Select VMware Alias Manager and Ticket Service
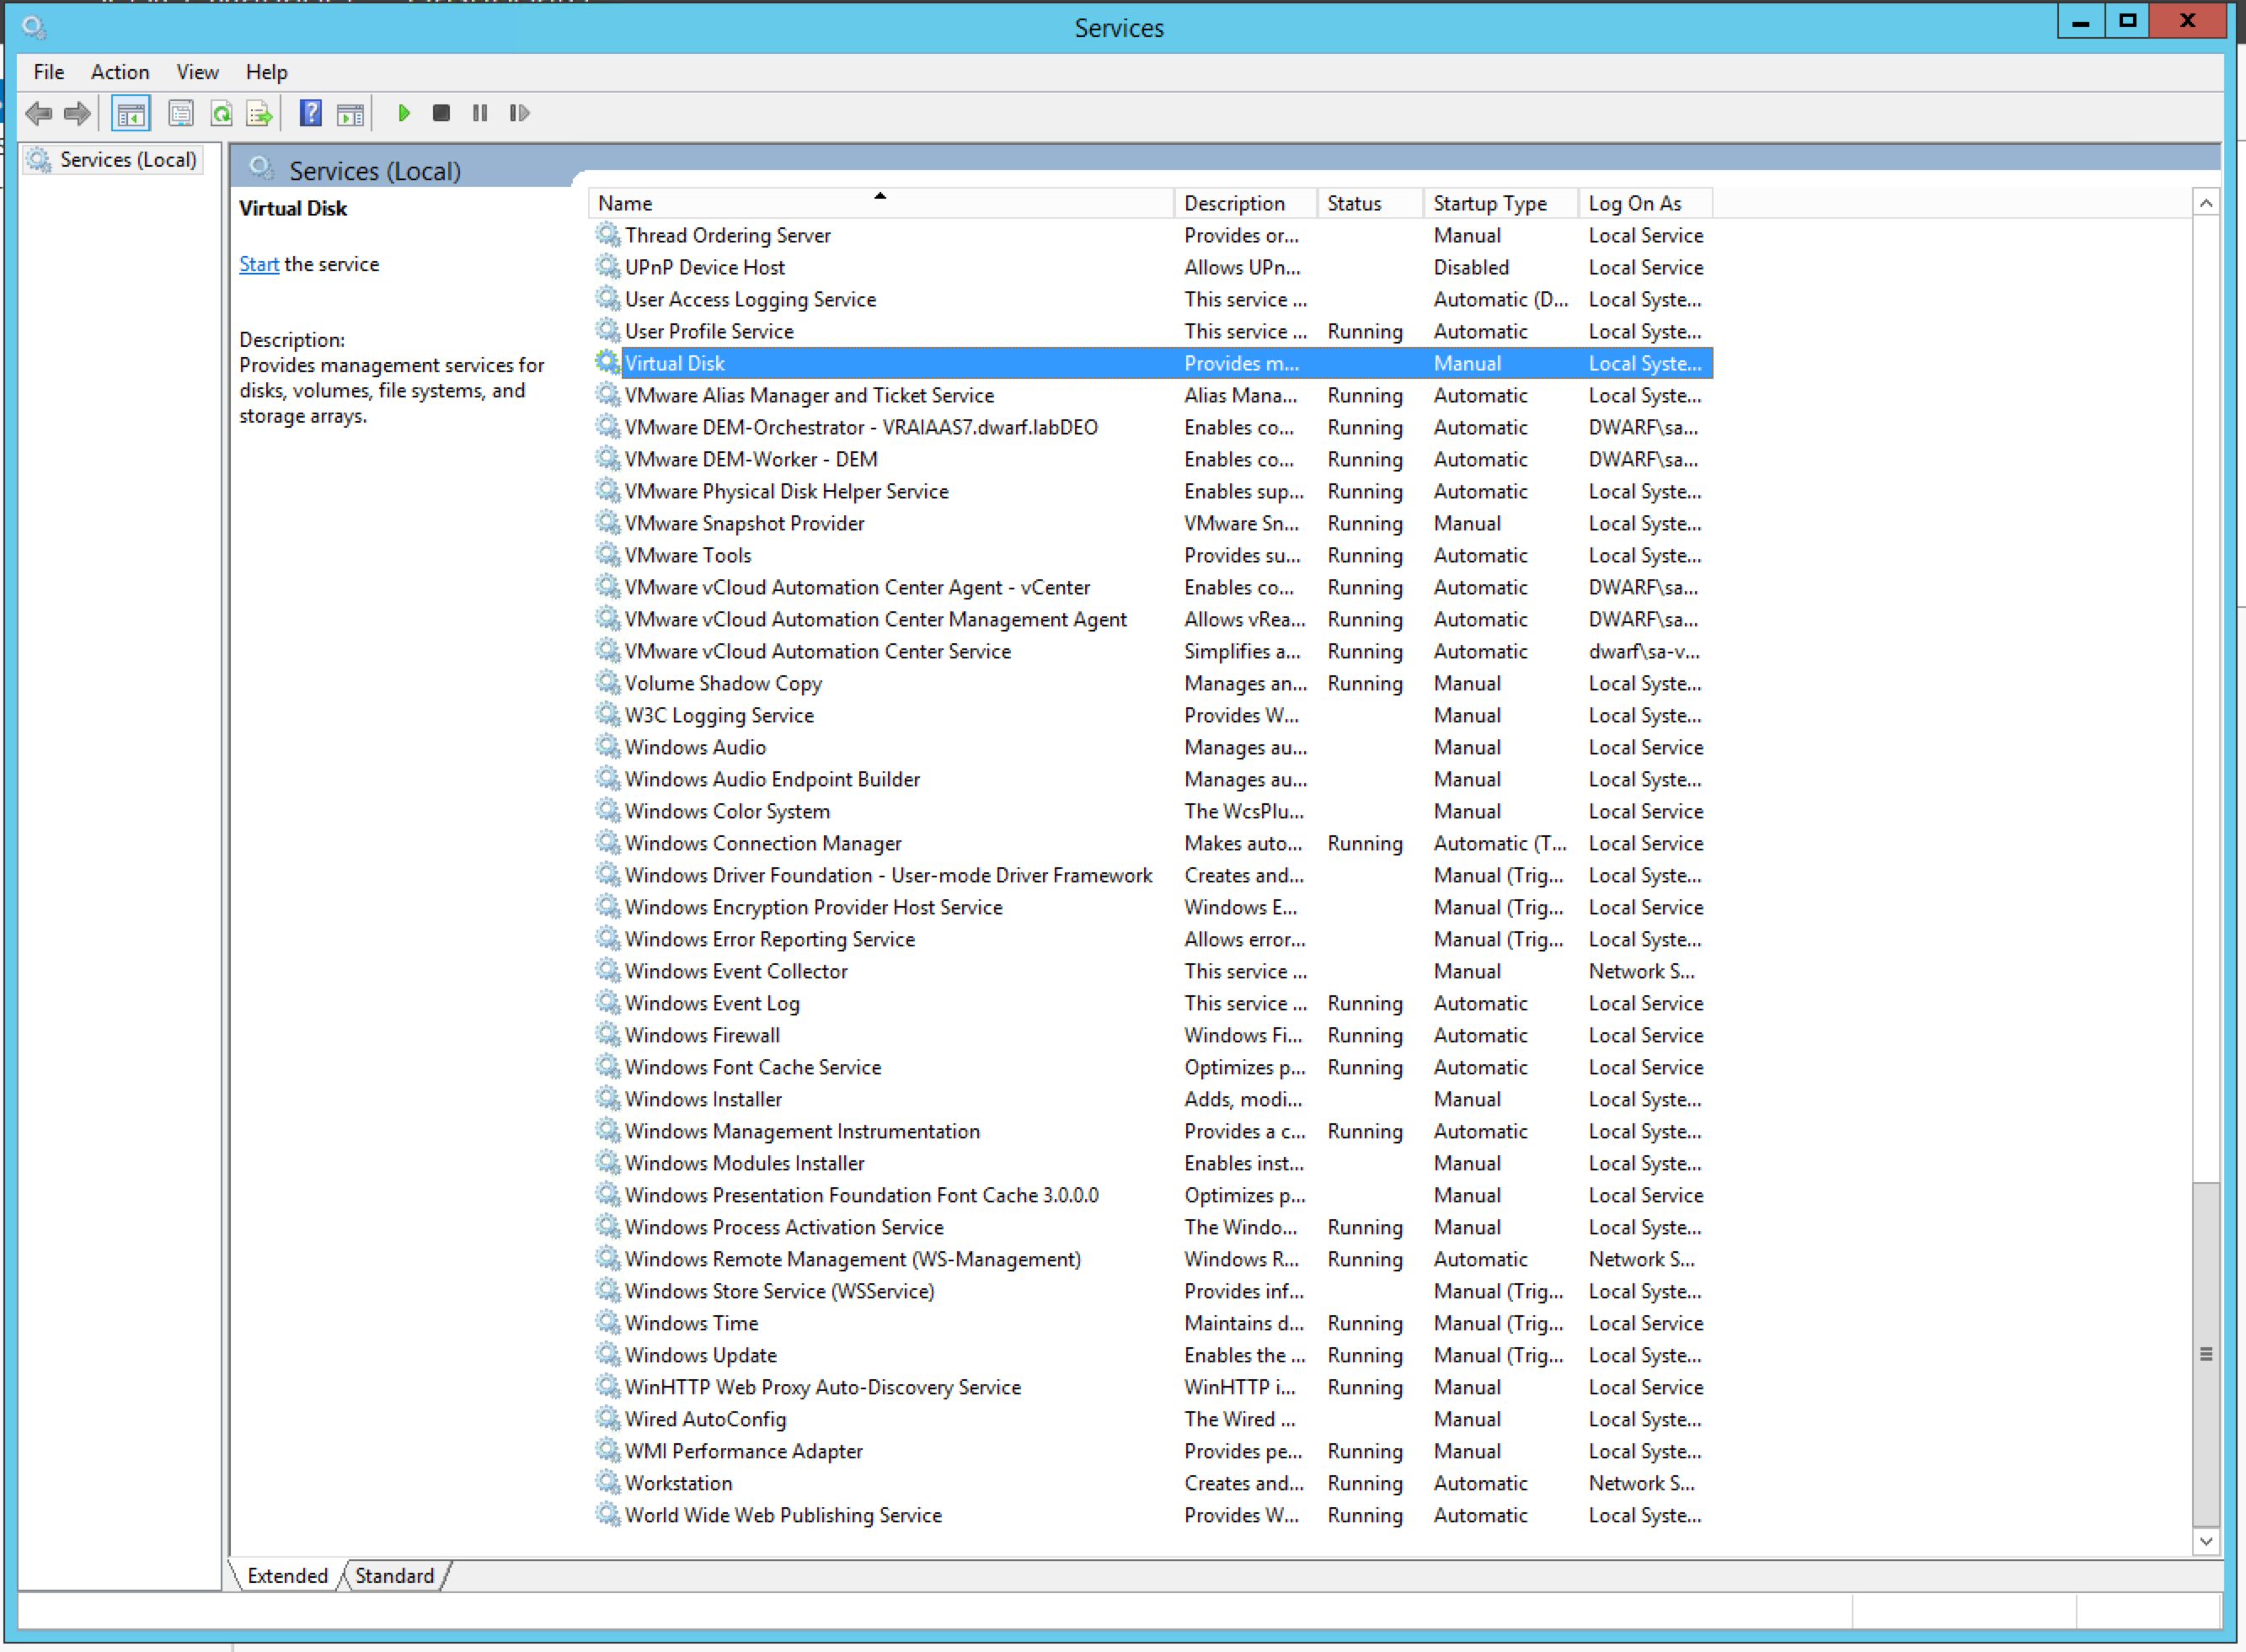This screenshot has height=1652, width=2246. click(x=1152, y=395)
